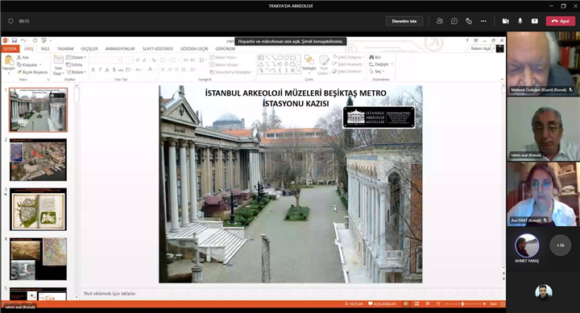Switch to reading view icon
The width and height of the screenshot is (580, 313).
[x=428, y=304]
